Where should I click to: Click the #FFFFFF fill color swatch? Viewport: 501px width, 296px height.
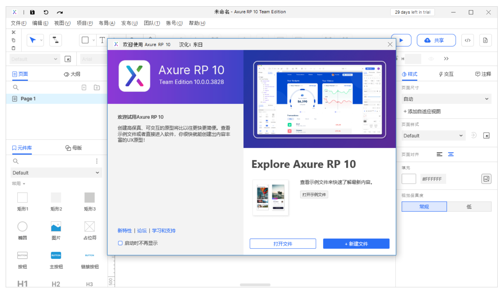pyautogui.click(x=409, y=179)
